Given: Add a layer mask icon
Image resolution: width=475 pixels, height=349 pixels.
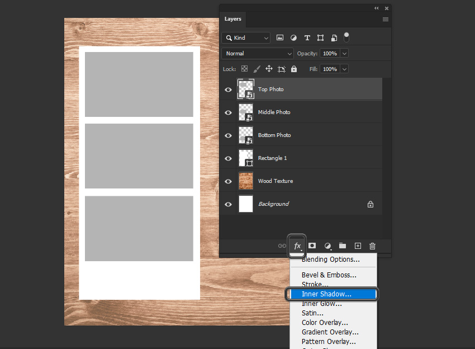Looking at the screenshot, I should [x=312, y=246].
